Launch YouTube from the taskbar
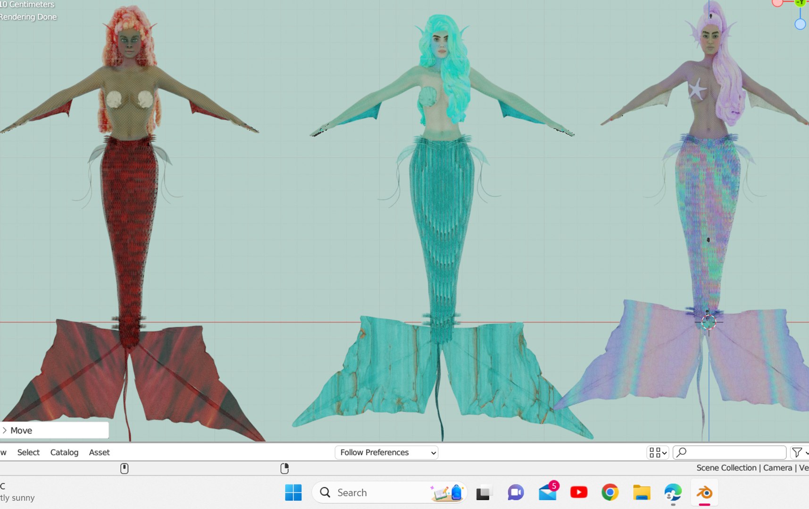Viewport: 809px width, 509px height. pos(579,493)
